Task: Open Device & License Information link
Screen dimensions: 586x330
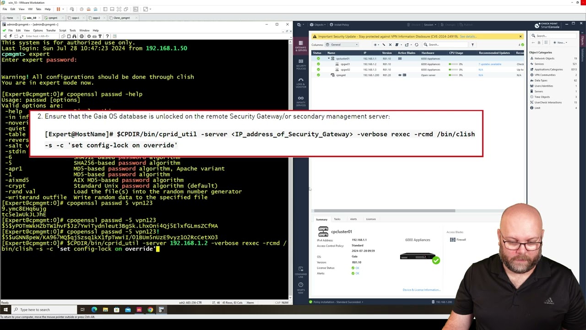Action: pos(422,290)
